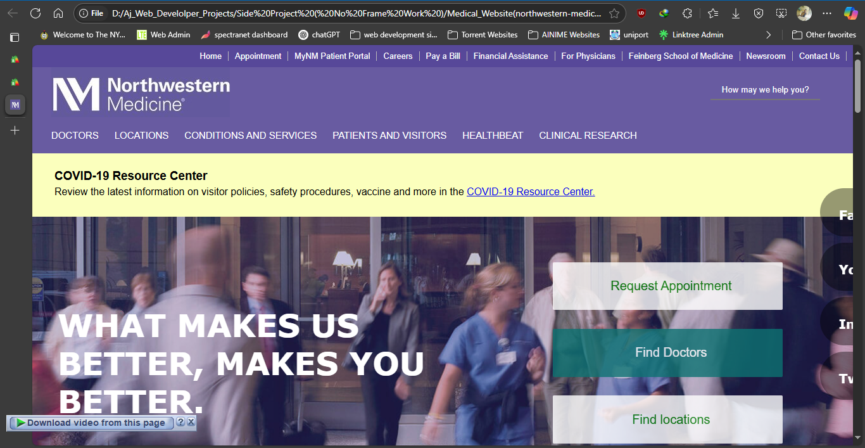Expand the favorites bar overflow chevron
The height and width of the screenshot is (448, 865).
pyautogui.click(x=767, y=35)
